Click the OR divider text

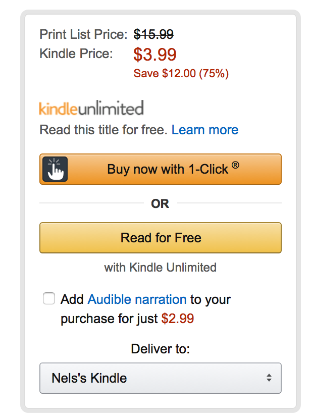pyautogui.click(x=160, y=204)
